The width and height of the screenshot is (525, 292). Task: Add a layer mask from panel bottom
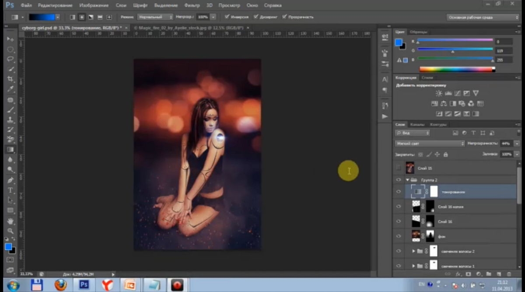(x=468, y=274)
